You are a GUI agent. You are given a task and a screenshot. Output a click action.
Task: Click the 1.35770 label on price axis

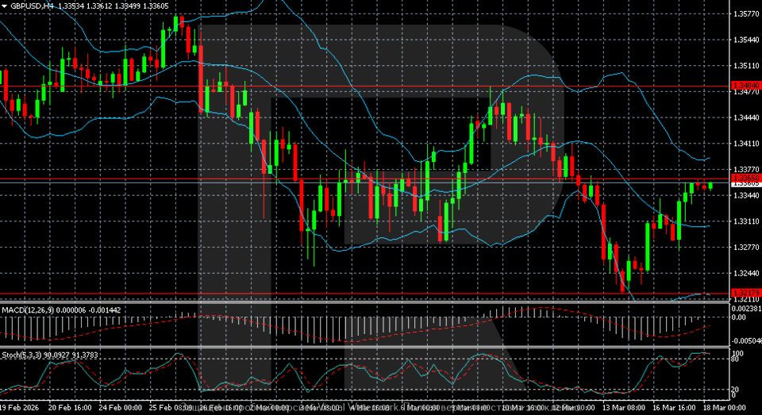(746, 13)
